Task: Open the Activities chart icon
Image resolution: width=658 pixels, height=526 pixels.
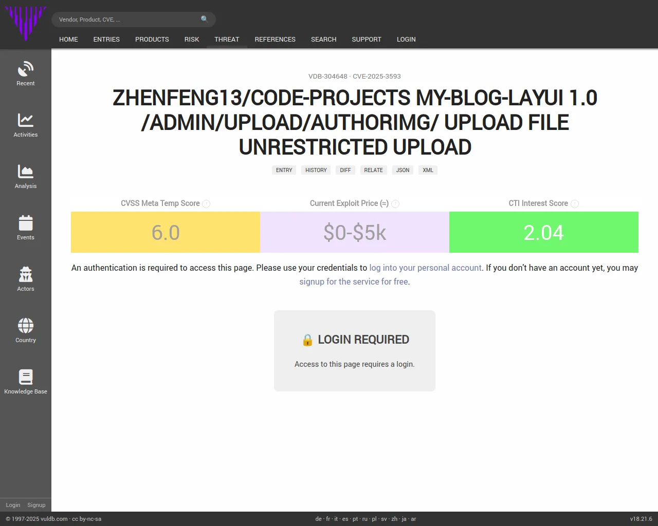Action: (x=26, y=120)
